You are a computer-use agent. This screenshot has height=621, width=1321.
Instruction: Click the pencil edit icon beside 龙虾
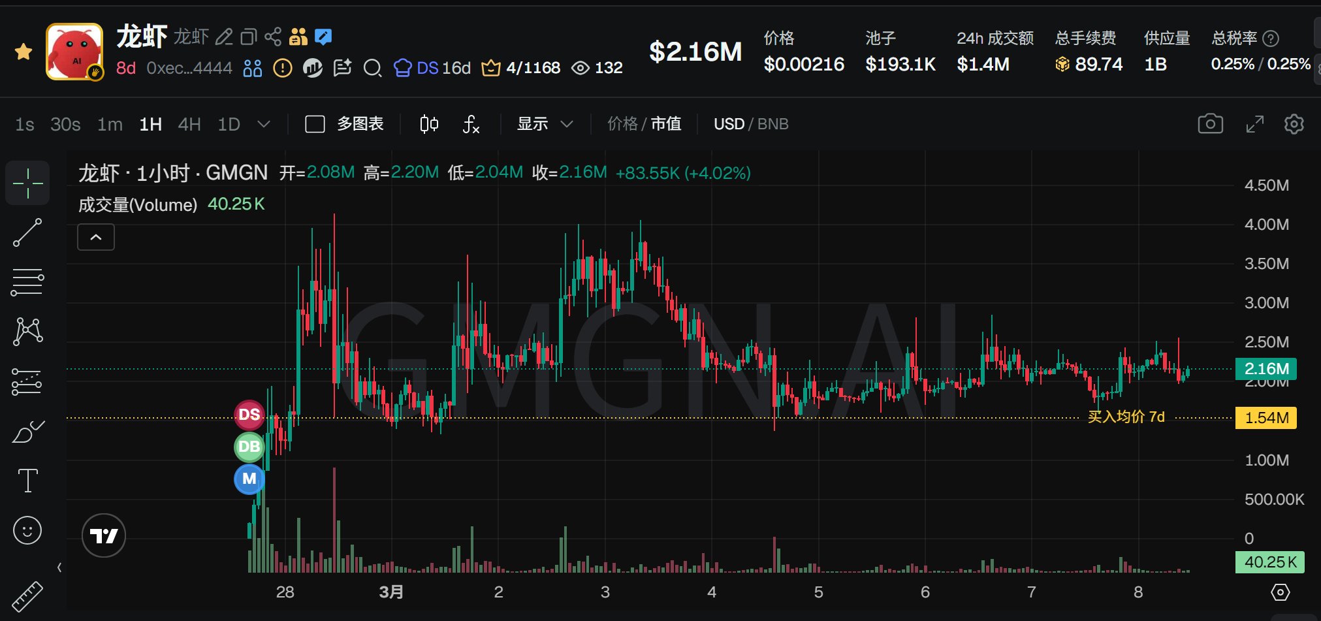click(x=224, y=37)
